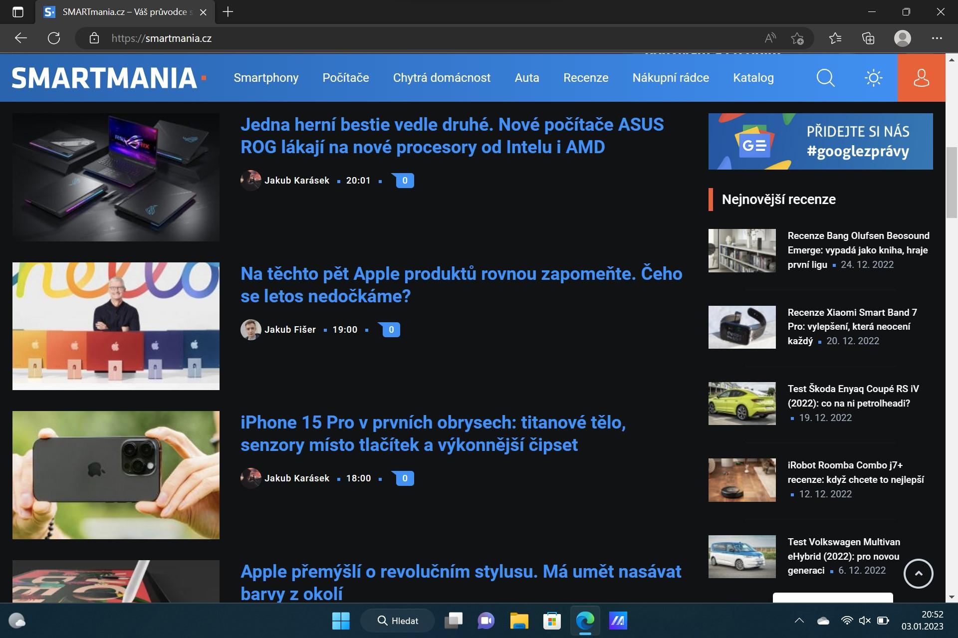This screenshot has height=638, width=958.
Task: Open OneDrive cloud tray icon
Action: tap(823, 621)
